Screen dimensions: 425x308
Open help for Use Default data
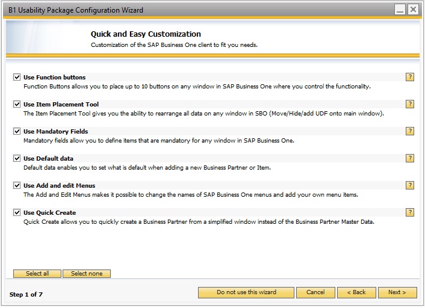point(409,158)
